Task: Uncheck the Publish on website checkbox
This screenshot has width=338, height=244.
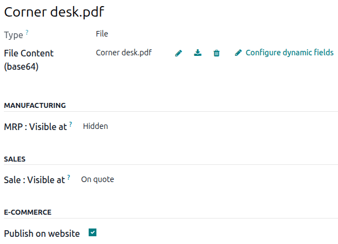Action: (93, 233)
